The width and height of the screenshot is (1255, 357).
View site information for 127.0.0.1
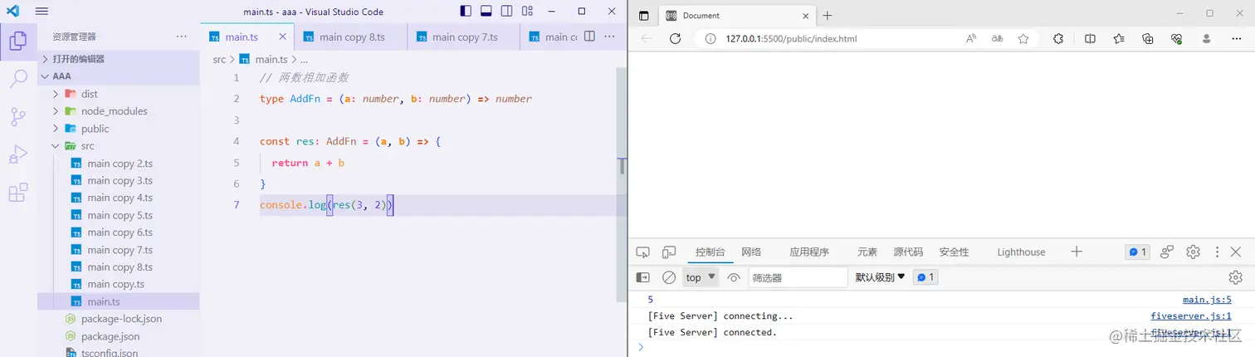tap(711, 39)
